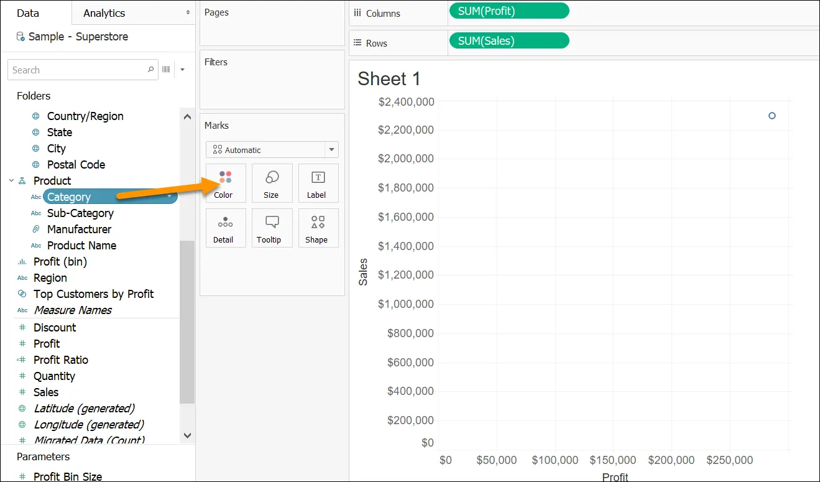Open the data pane dropdown arrow next to search
Image resolution: width=820 pixels, height=482 pixels.
coord(182,70)
